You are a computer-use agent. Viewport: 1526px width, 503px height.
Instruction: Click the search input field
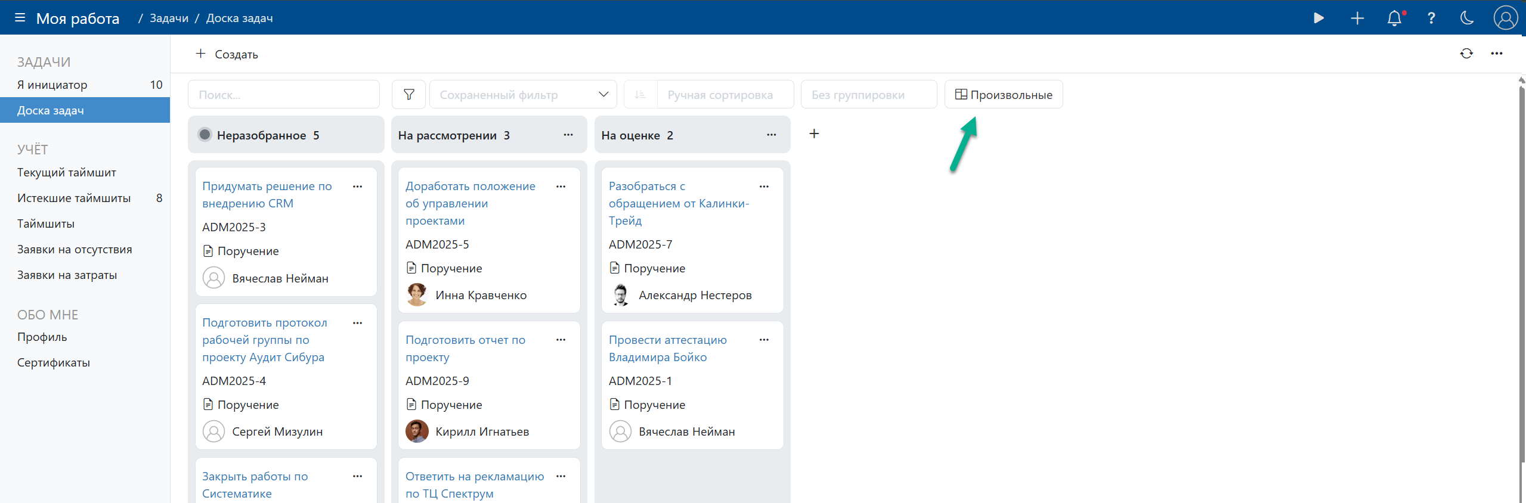284,95
